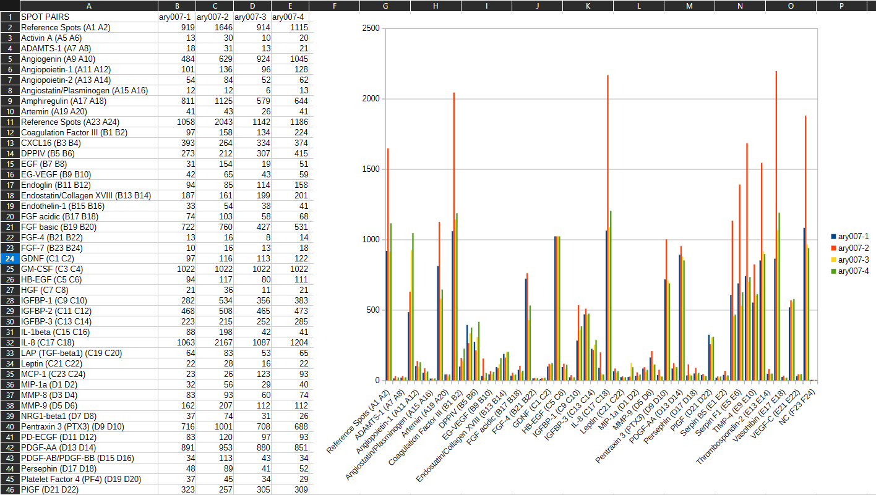Viewport: 876px width, 495px height.
Task: Select the PlGF (D21 D22) cell
Action: [88, 489]
